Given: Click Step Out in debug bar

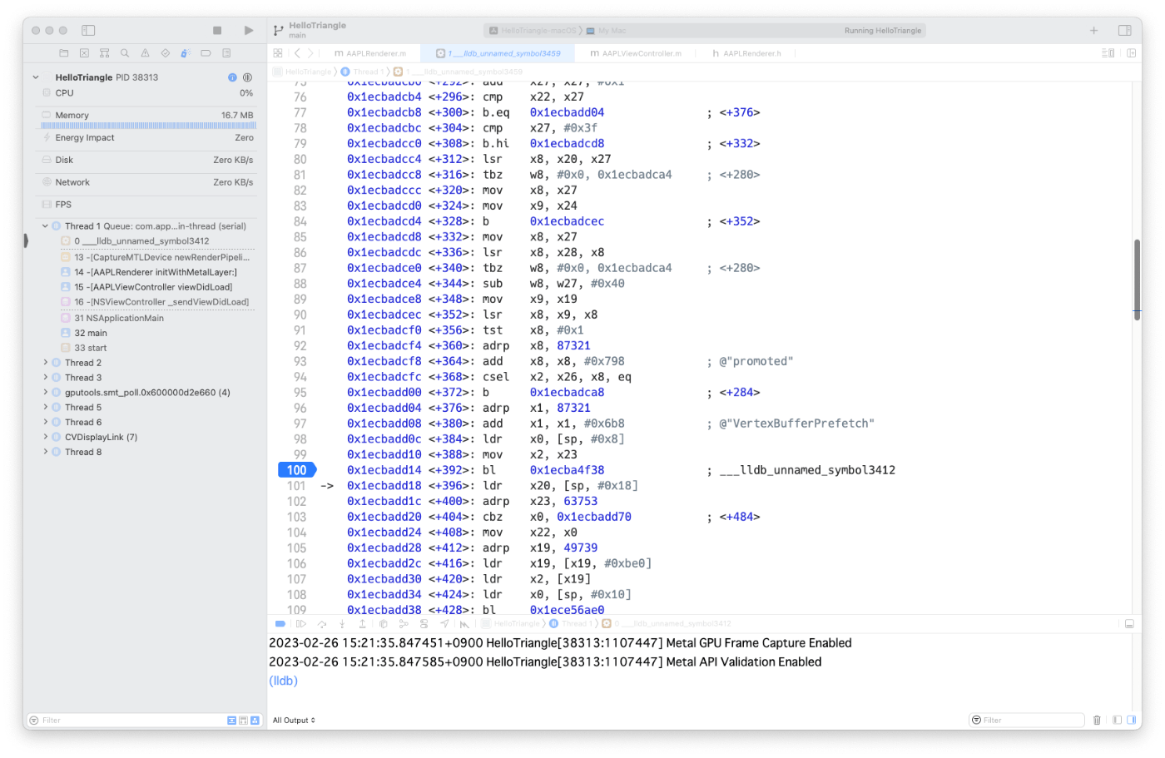Looking at the screenshot, I should [x=362, y=624].
